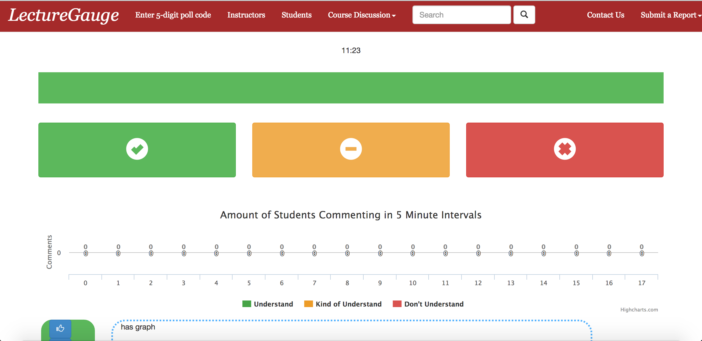This screenshot has height=341, width=702.
Task: Select the data point at interval 9
Action: point(380,253)
